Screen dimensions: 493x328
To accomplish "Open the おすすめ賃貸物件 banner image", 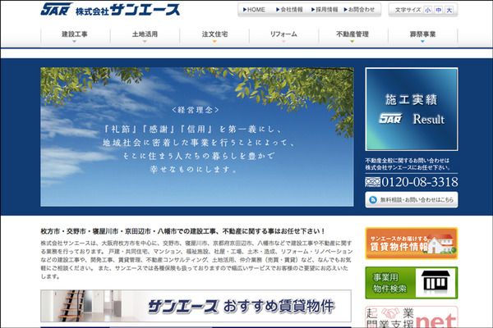I will point(196,305).
